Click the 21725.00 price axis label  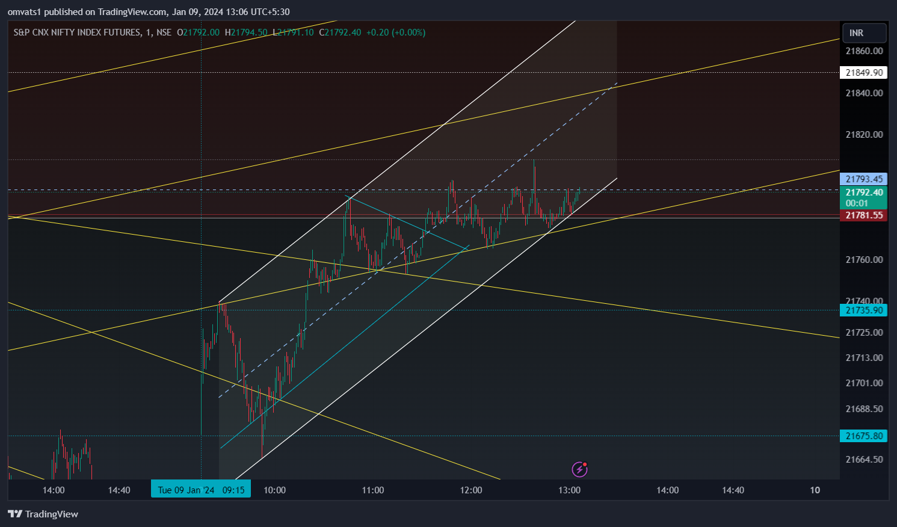point(864,332)
